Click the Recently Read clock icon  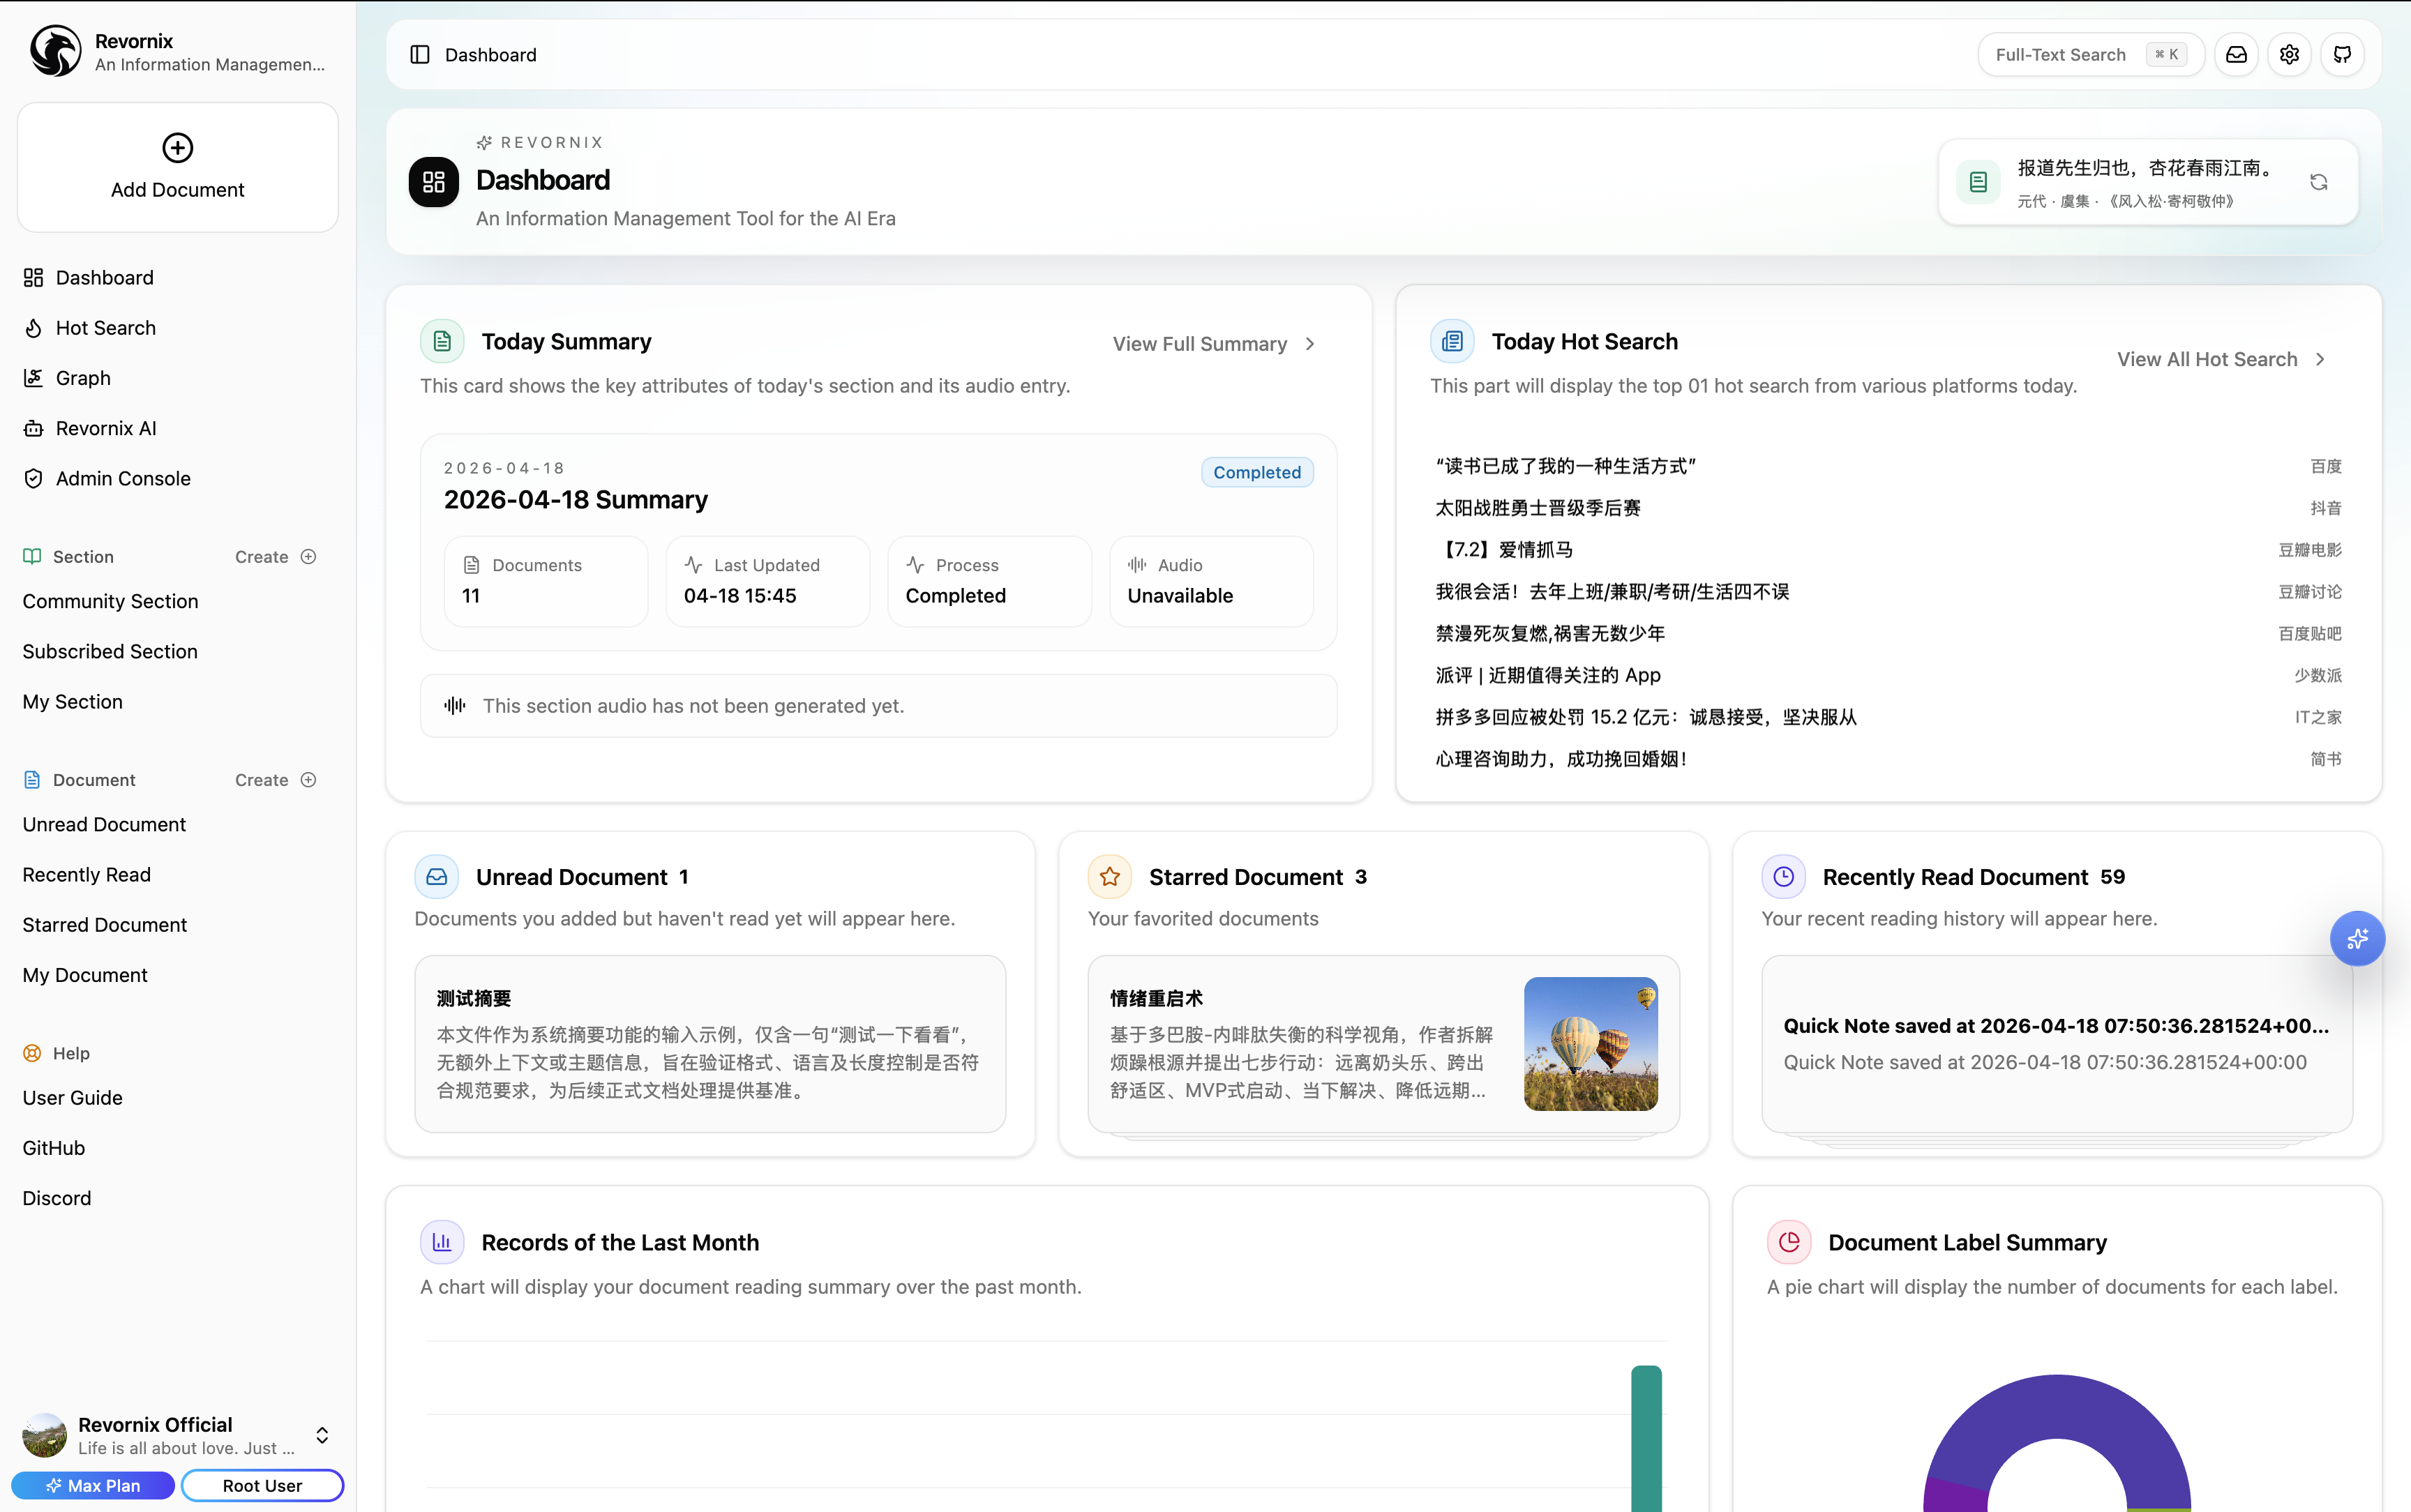[x=1784, y=877]
